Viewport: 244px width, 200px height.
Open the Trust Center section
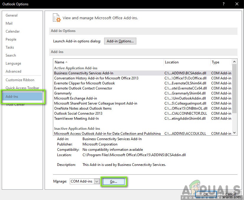pos(15,104)
